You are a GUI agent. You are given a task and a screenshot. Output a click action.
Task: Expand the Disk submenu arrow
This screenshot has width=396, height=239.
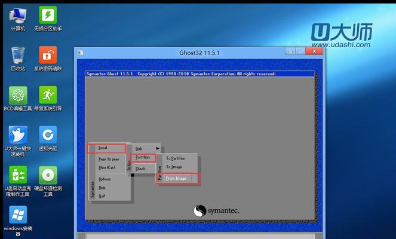coord(158,149)
